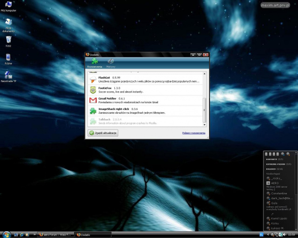Screen dimensions: 298x238
Task: Click the contact panel scrollbar thumb
Action: 296,174
